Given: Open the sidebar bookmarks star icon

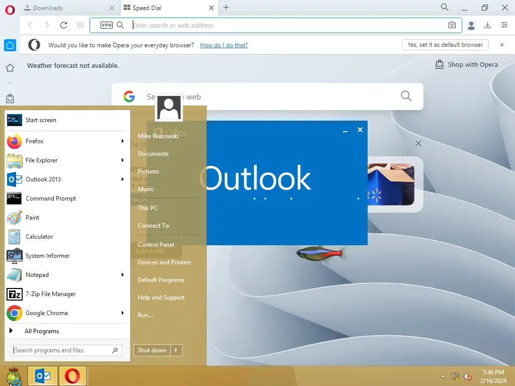Looking at the screenshot, I should (10, 68).
